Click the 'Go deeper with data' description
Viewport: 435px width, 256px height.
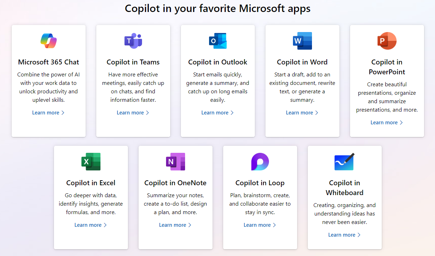(91, 204)
